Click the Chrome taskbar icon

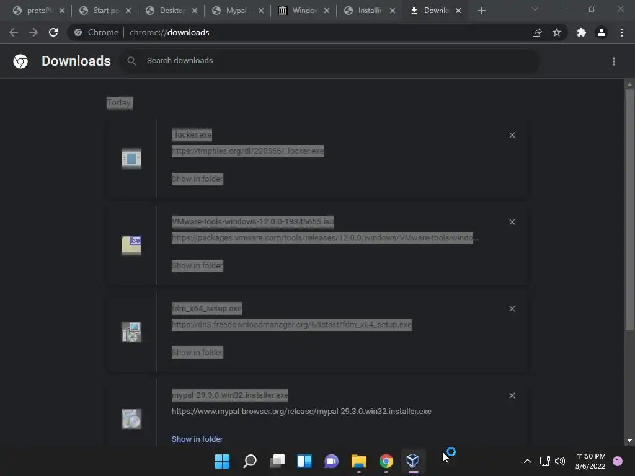point(386,461)
